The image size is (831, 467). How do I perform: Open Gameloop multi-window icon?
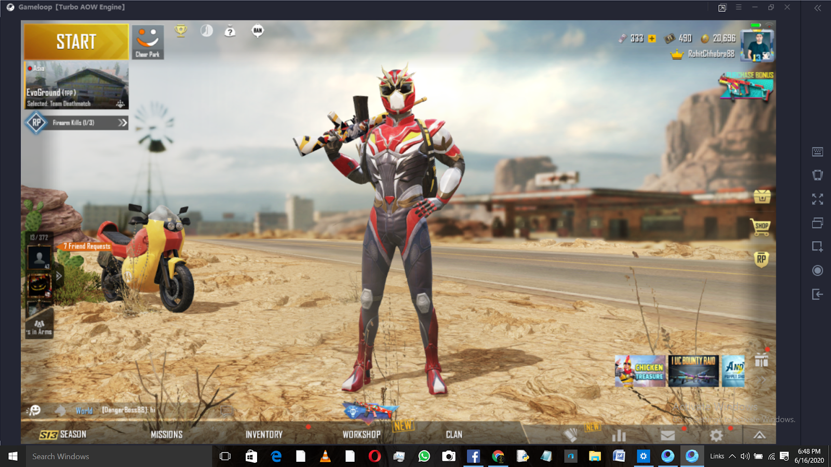(x=817, y=223)
